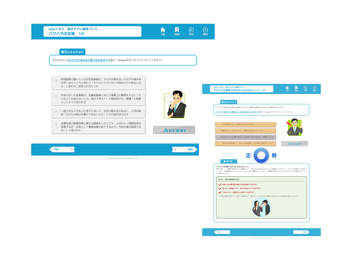Click the header Prev icon on the 2/4 slide
This screenshot has height=266, width=355.
(305, 89)
